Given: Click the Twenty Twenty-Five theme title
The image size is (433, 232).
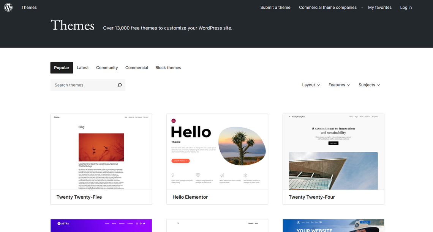Looking at the screenshot, I should pyautogui.click(x=79, y=197).
